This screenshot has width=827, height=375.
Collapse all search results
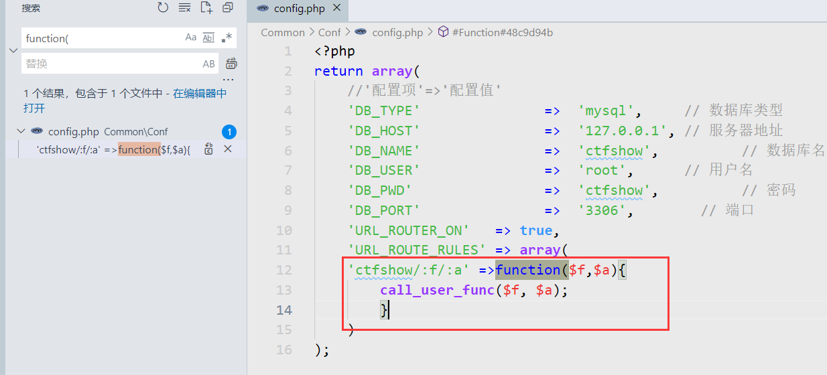point(228,8)
